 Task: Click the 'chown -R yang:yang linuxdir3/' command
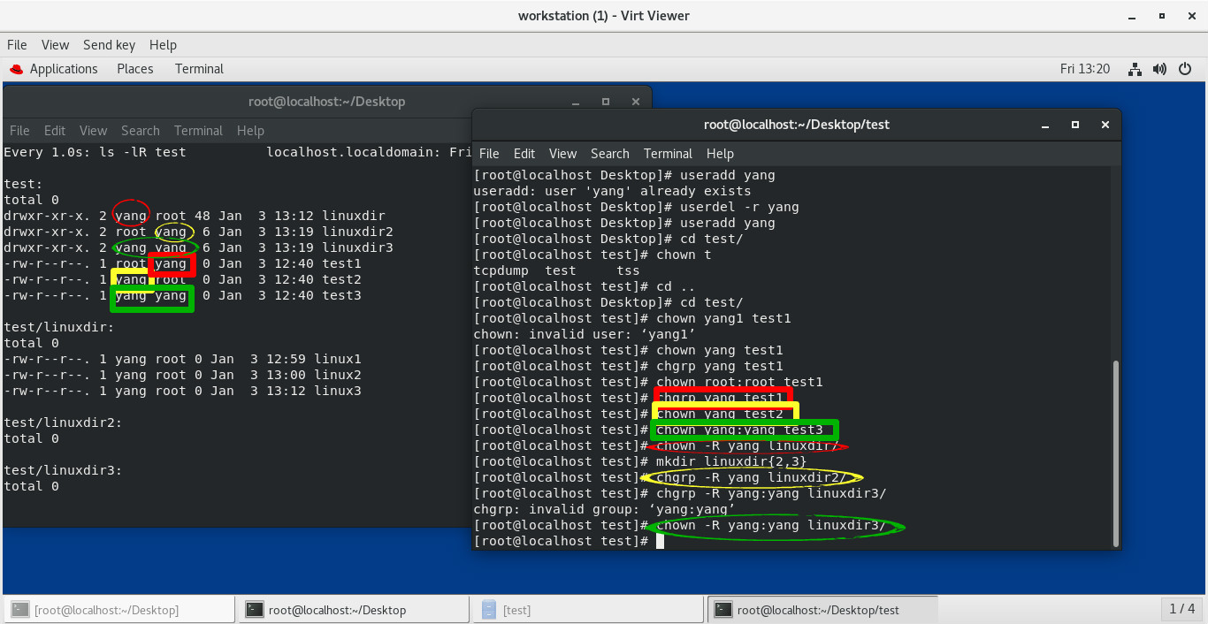771,525
